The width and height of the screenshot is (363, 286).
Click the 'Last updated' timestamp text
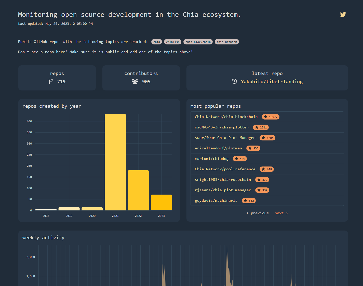(x=55, y=24)
